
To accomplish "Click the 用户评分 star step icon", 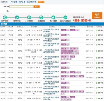I will 53,17.
